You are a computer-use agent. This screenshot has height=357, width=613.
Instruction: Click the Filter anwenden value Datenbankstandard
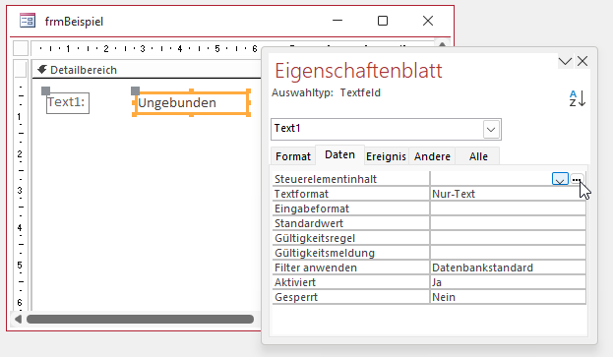pos(508,268)
